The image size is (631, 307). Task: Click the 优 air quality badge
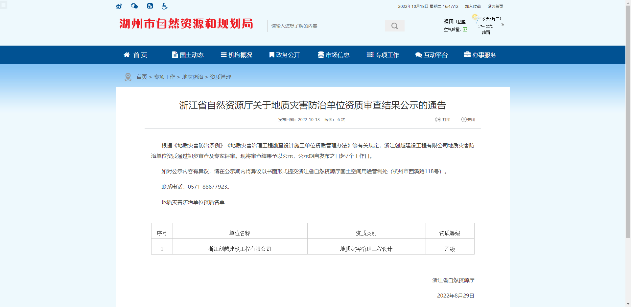(465, 29)
